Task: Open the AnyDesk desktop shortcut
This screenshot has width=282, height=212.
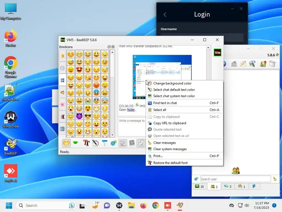Action: 11,173
